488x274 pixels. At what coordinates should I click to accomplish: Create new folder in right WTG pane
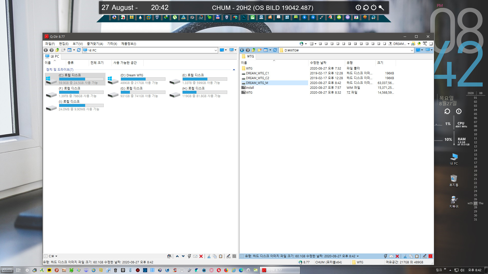pyautogui.click(x=260, y=50)
